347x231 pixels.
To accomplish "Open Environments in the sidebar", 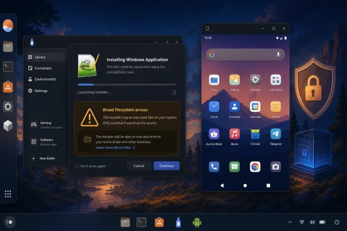I will coord(46,79).
